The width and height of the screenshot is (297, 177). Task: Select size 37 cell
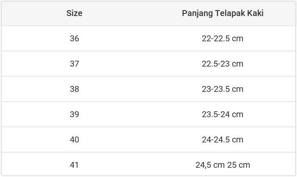[74, 64]
